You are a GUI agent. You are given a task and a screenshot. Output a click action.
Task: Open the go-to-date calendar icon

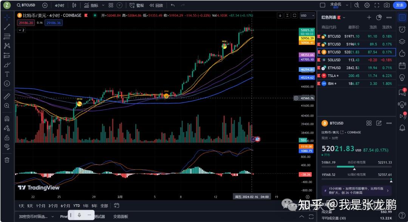[117, 206]
